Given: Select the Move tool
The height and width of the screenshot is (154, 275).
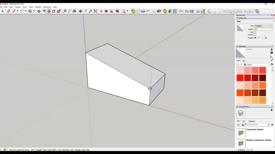Looking at the screenshot, I should click(49, 11).
